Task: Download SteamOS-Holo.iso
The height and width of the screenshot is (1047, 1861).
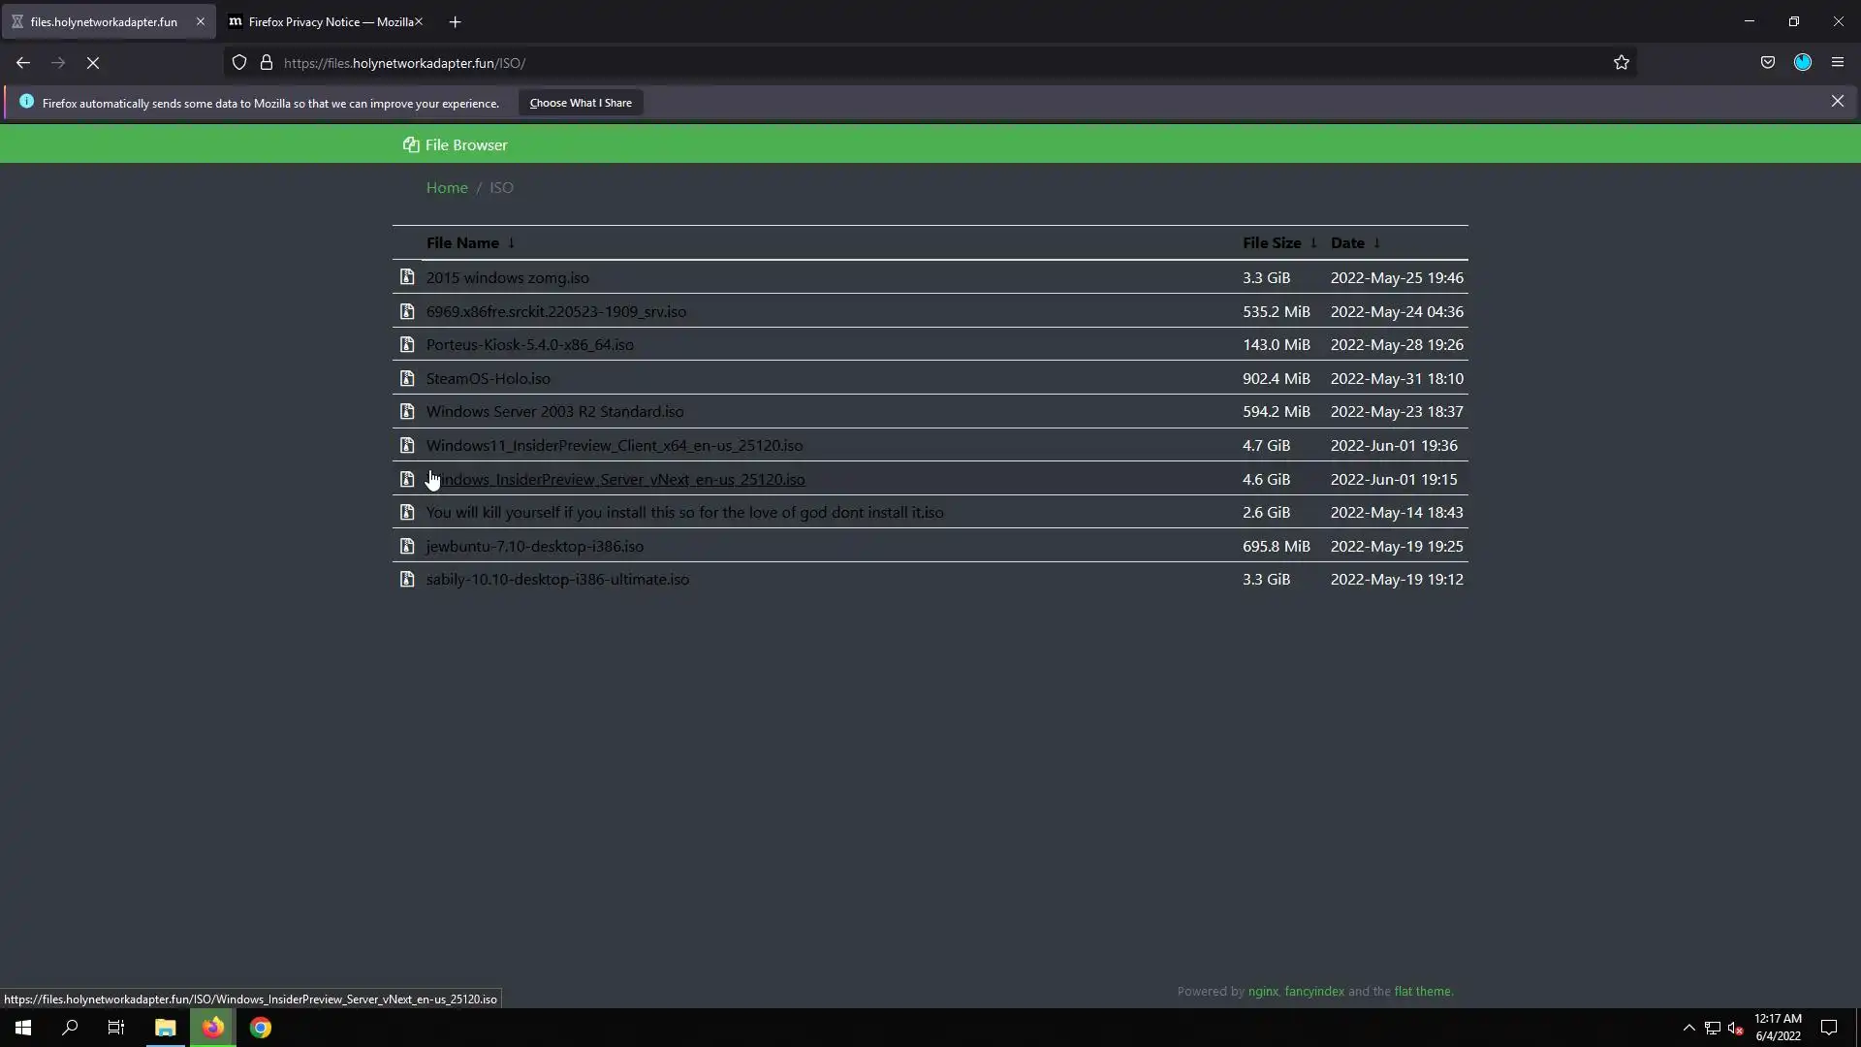Action: coord(488,379)
